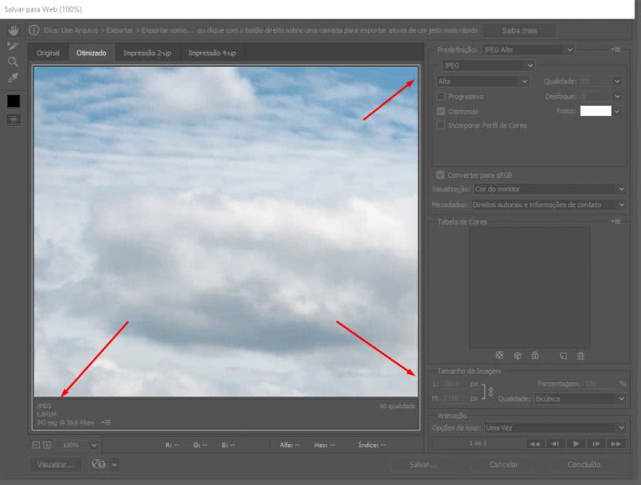Select the Hand tool
The image size is (641, 485).
(13, 30)
